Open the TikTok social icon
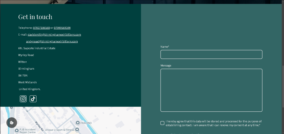The height and width of the screenshot is (134, 284). (x=33, y=99)
